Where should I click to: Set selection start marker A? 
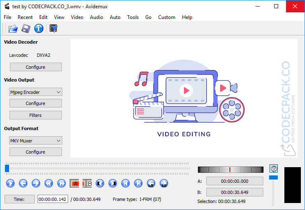(74, 183)
